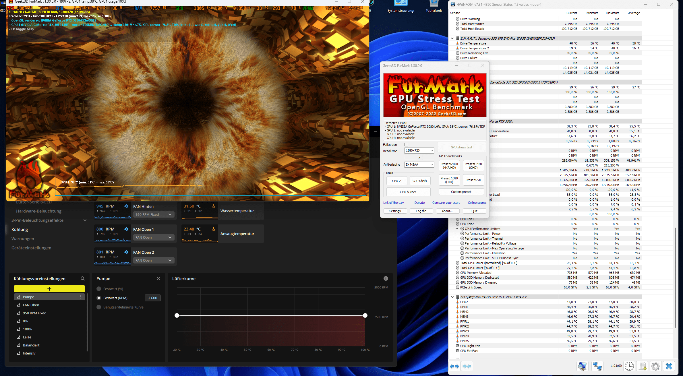Reset the HWiNFO clock timer icon
Image resolution: width=683 pixels, height=376 pixels.
(629, 366)
